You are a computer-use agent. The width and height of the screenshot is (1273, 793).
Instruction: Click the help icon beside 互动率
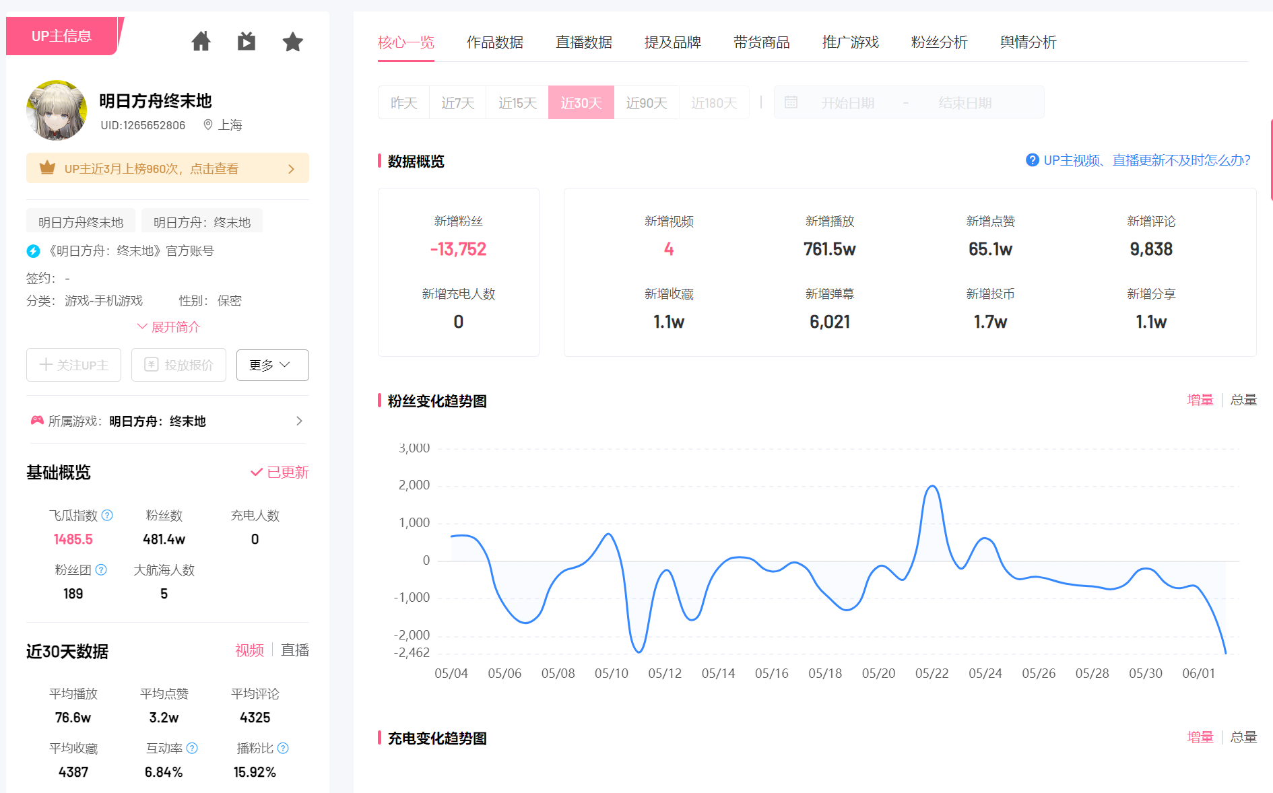pyautogui.click(x=192, y=748)
